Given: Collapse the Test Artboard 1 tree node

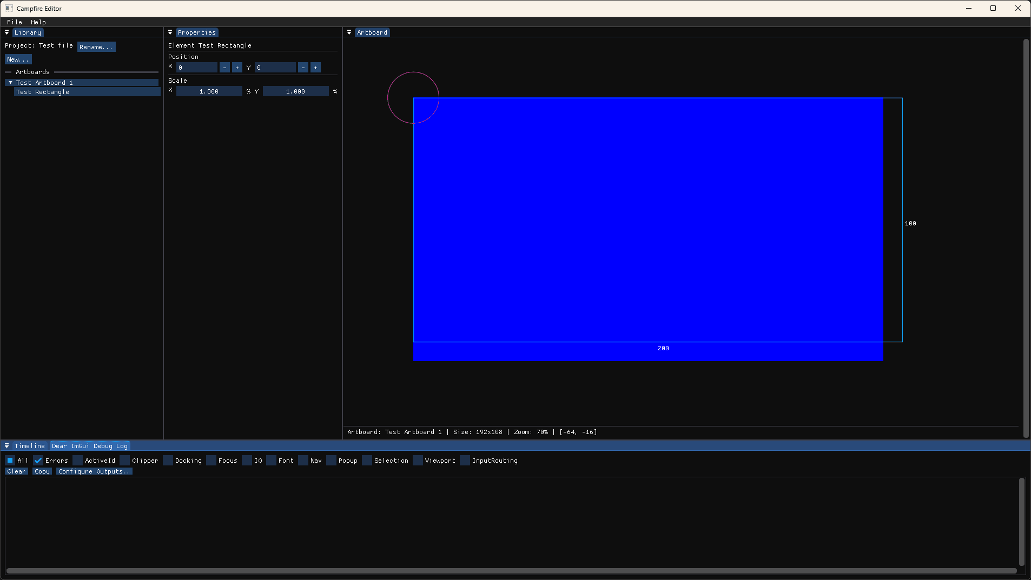Looking at the screenshot, I should point(10,83).
